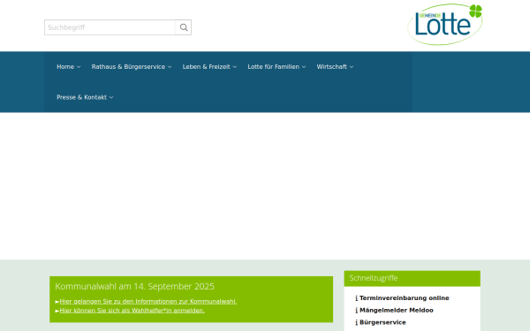Screen dimensions: 530x331
Task: Click info icon beside Mängelmelder Meldoo
Action: click(356, 311)
